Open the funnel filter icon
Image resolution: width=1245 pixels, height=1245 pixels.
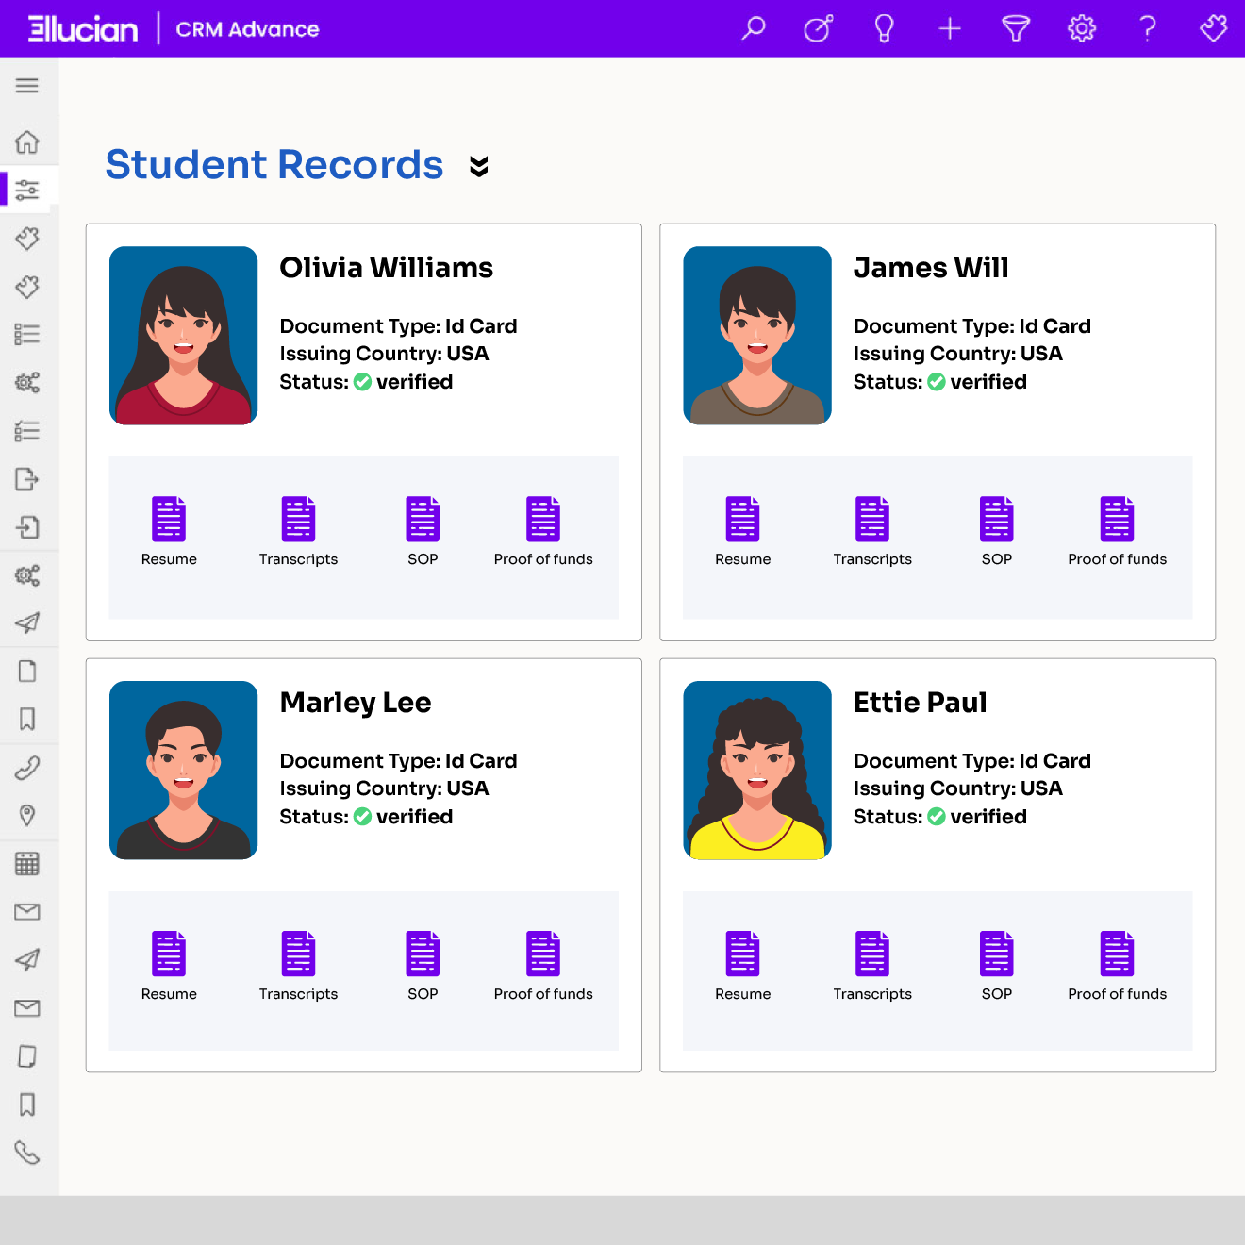pyautogui.click(x=1016, y=28)
